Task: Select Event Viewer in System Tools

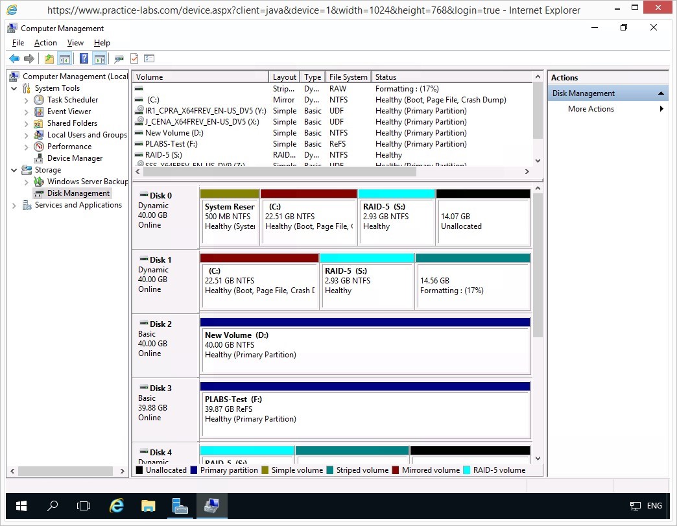Action: 69,112
